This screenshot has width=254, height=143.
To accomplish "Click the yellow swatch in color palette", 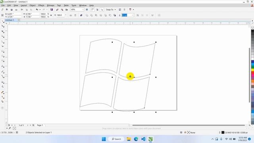I will tap(252, 70).
